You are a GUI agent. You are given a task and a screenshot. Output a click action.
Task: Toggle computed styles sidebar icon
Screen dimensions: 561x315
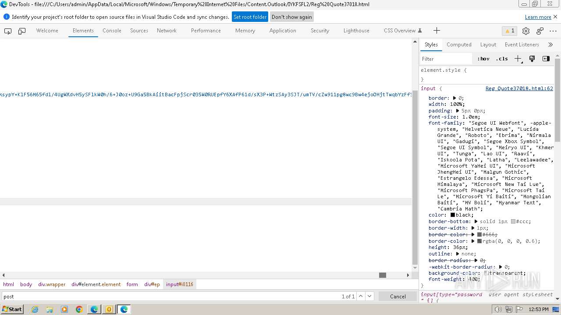(546, 59)
